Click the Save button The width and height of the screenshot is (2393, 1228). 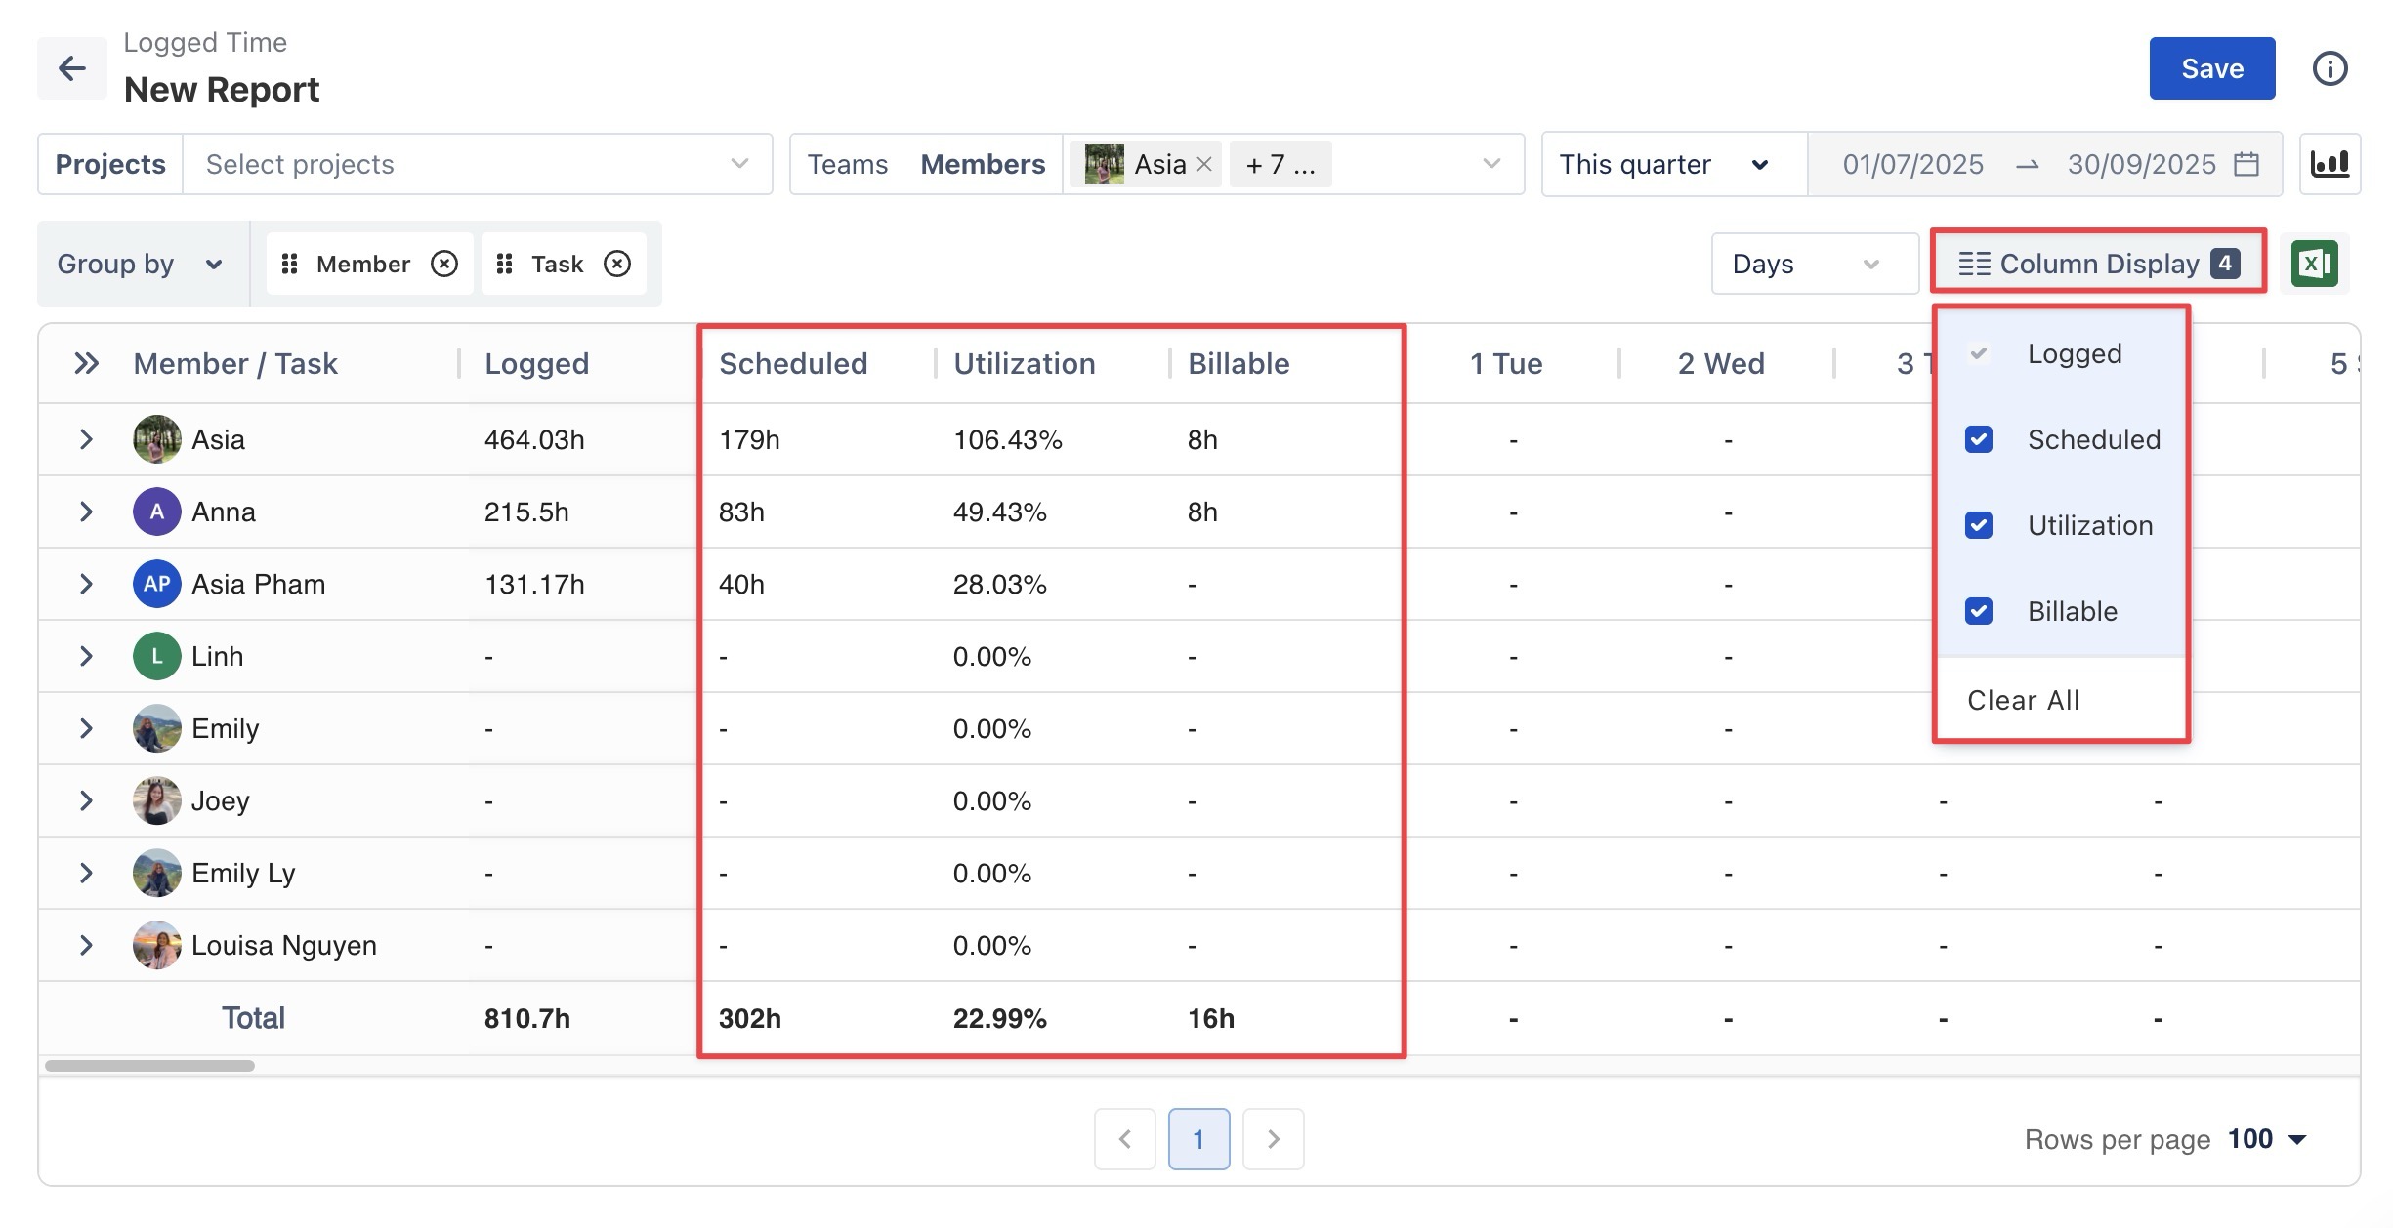coord(2211,68)
